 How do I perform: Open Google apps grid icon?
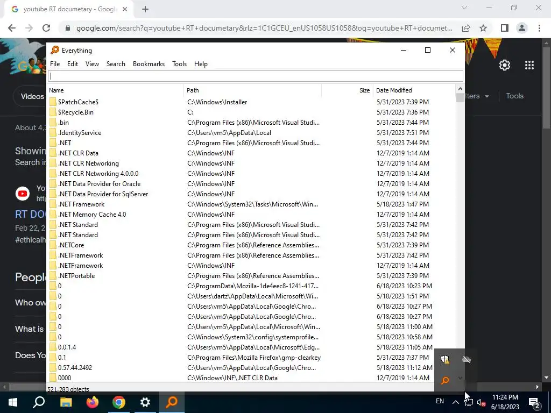(529, 65)
